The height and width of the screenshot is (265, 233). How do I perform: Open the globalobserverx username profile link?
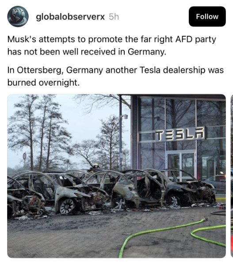(70, 17)
